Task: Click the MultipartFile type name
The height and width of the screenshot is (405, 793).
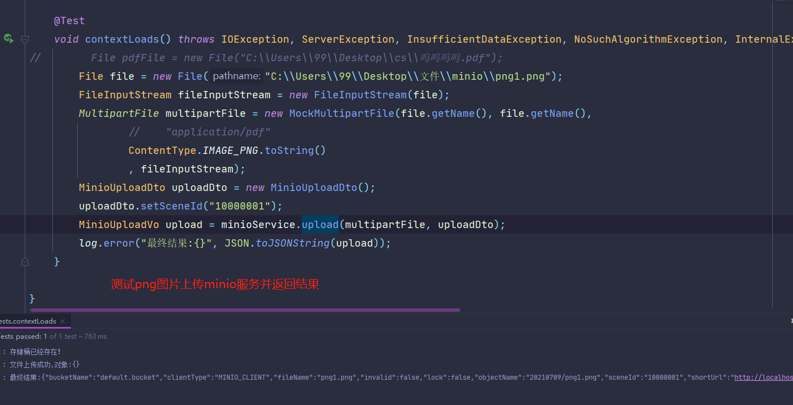Action: click(119, 113)
